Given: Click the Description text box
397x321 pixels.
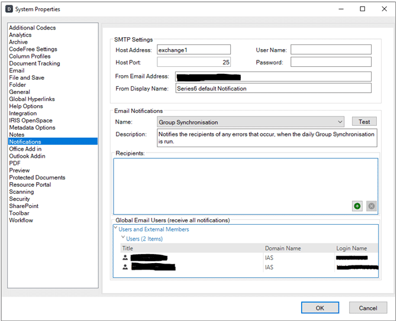Looking at the screenshot, I should pos(267,138).
